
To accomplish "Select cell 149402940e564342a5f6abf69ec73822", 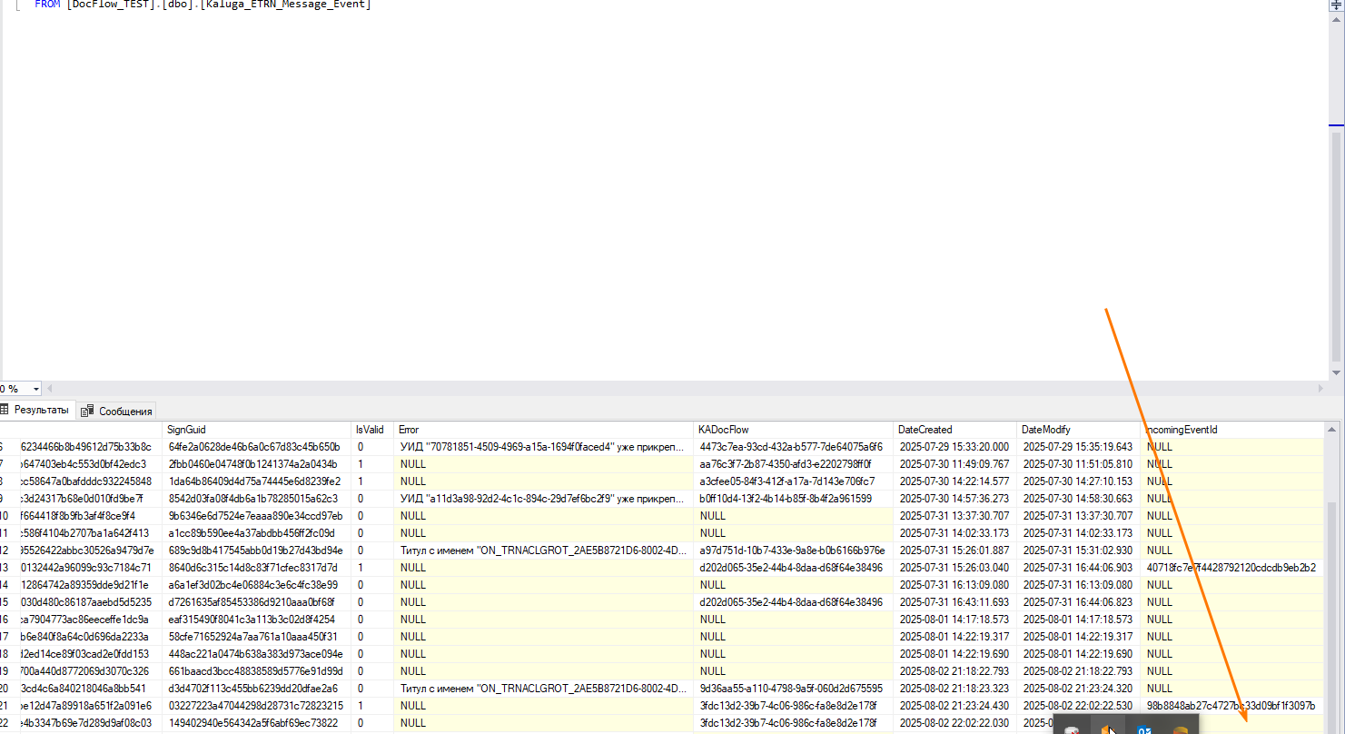I will pos(257,723).
